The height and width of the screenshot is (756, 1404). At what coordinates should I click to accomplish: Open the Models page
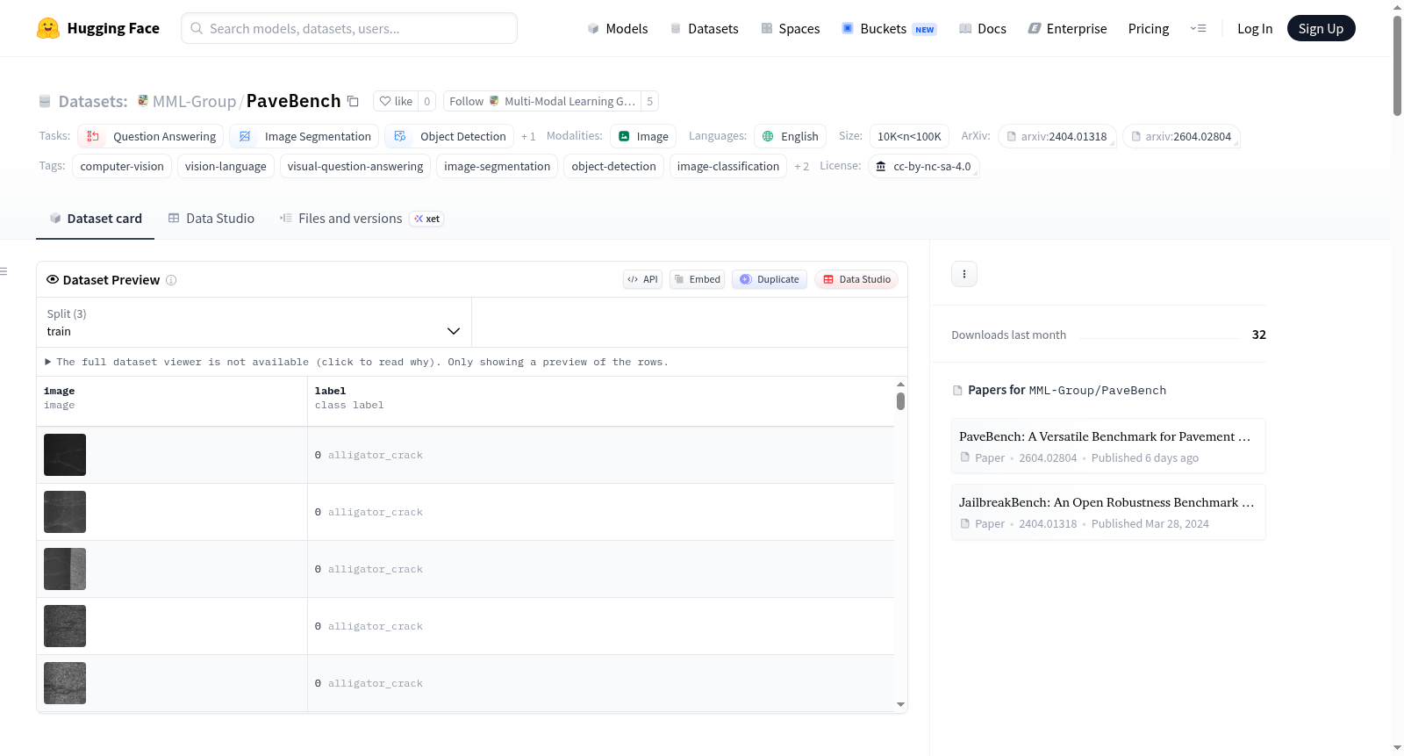(x=618, y=29)
